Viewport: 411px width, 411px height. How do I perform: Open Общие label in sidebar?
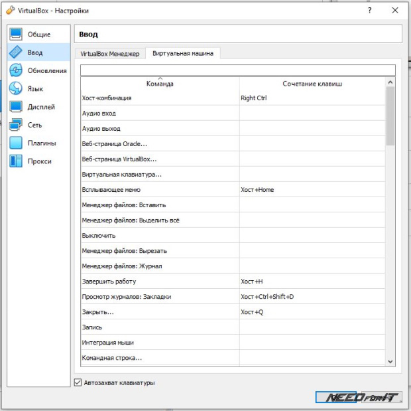39,35
